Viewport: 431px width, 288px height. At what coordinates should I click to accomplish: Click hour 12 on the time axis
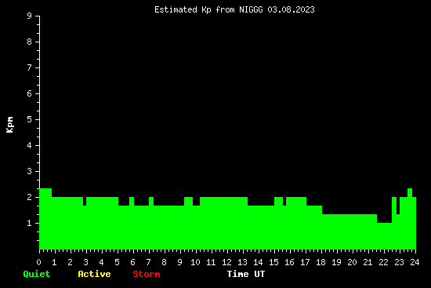226,262
